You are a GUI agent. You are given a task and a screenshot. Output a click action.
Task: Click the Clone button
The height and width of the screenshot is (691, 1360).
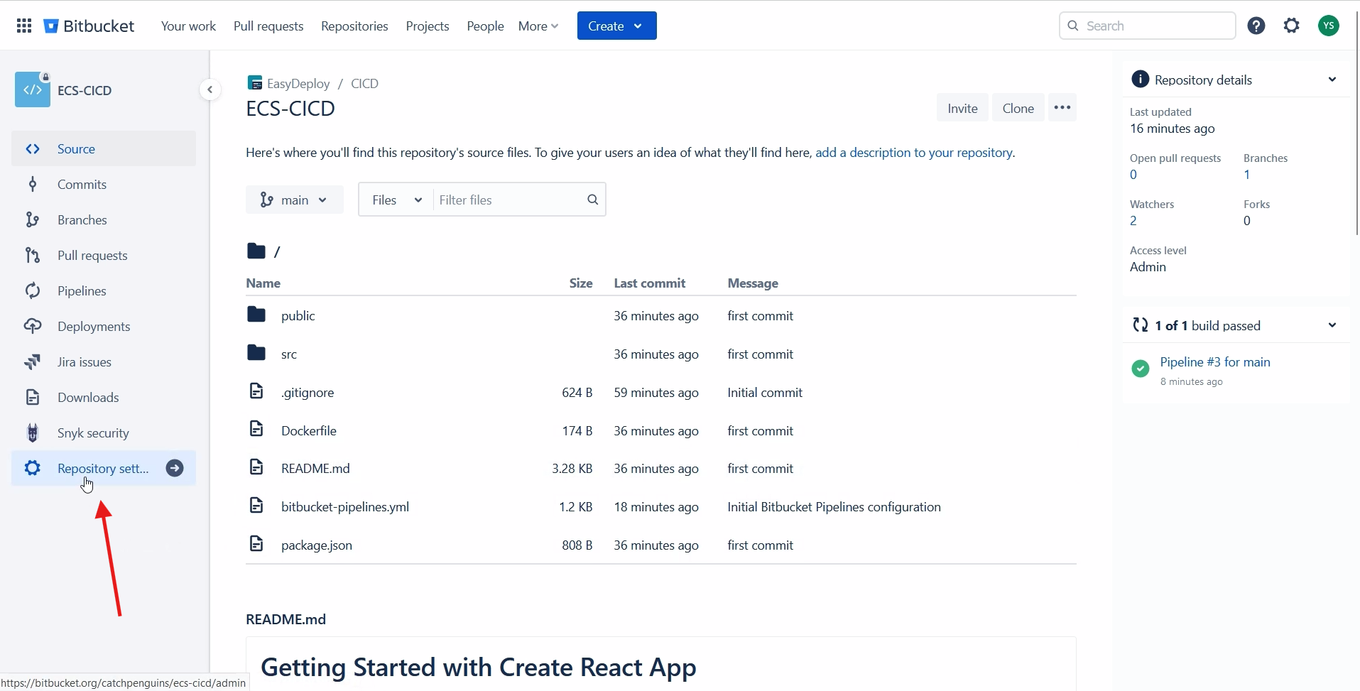[x=1018, y=108]
